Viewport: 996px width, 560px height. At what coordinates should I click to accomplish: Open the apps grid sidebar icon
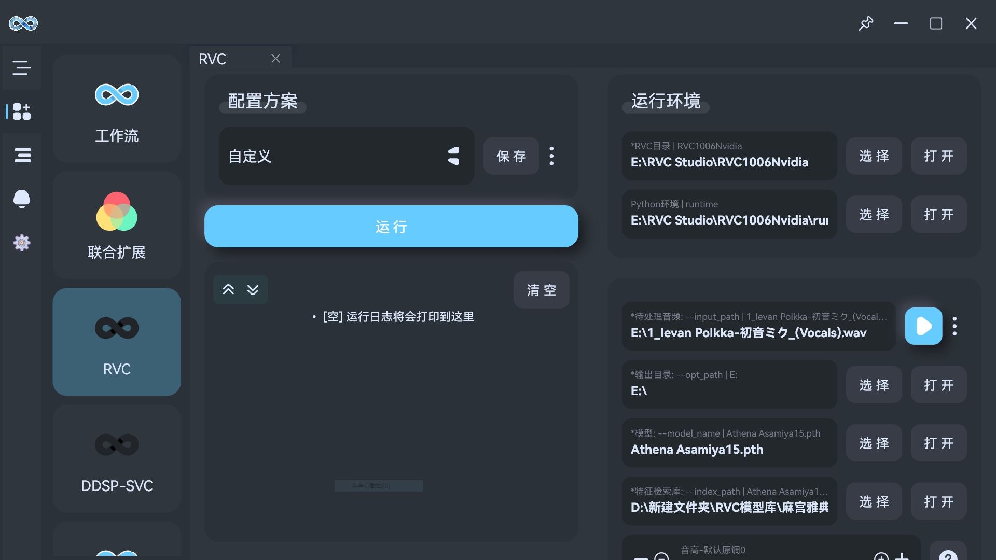(21, 111)
